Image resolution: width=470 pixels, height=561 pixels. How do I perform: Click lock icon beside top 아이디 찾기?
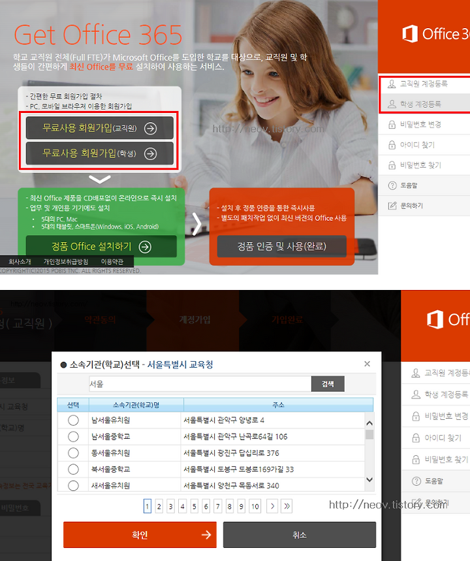392,145
